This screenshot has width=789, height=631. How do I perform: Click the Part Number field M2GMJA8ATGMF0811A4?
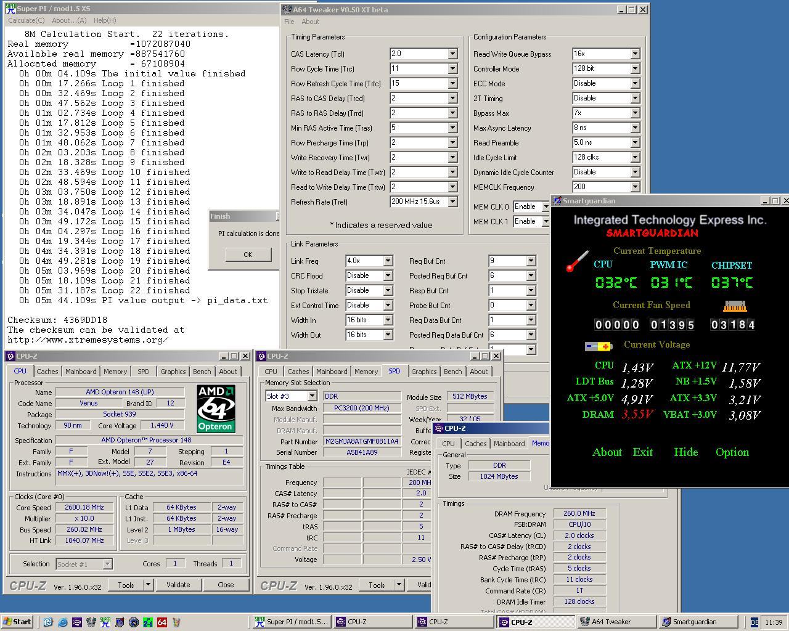click(x=362, y=441)
